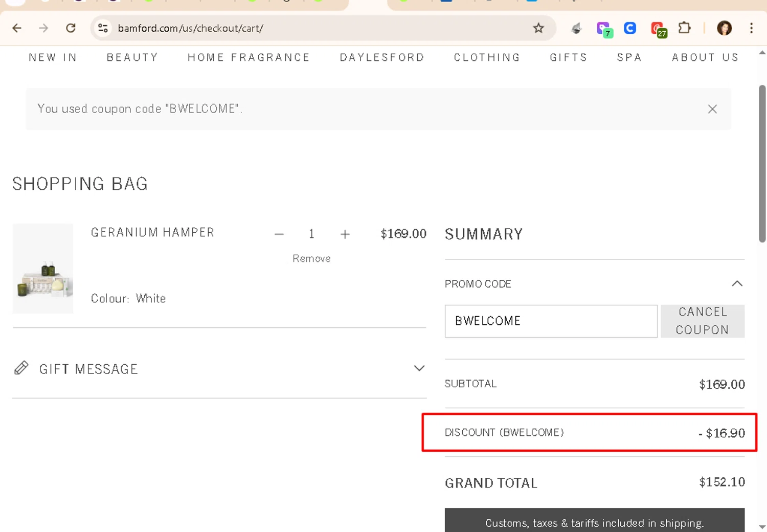The width and height of the screenshot is (767, 532).
Task: Click the quantity value 1
Action: click(311, 234)
